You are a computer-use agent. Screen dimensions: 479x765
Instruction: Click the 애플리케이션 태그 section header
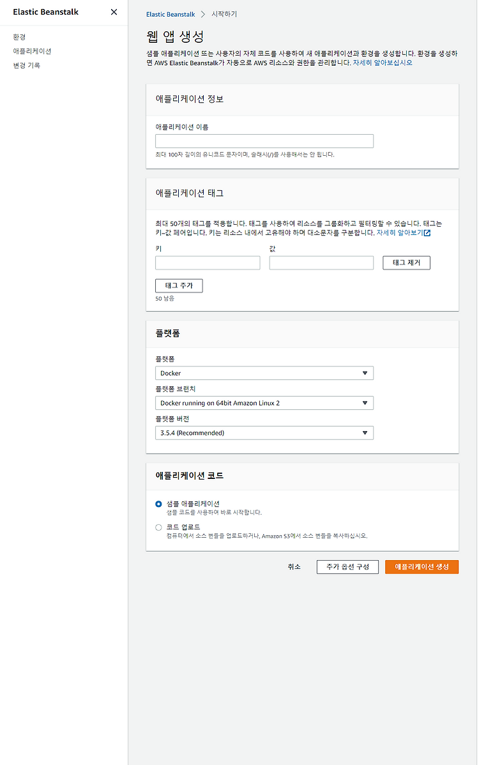point(189,193)
